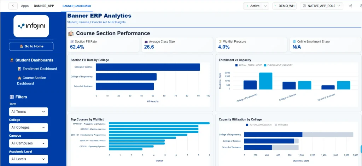Click the BUSN 301 - Business Finance label
Image resolution: width=362 pixels, height=166 pixels.
pos(93,141)
